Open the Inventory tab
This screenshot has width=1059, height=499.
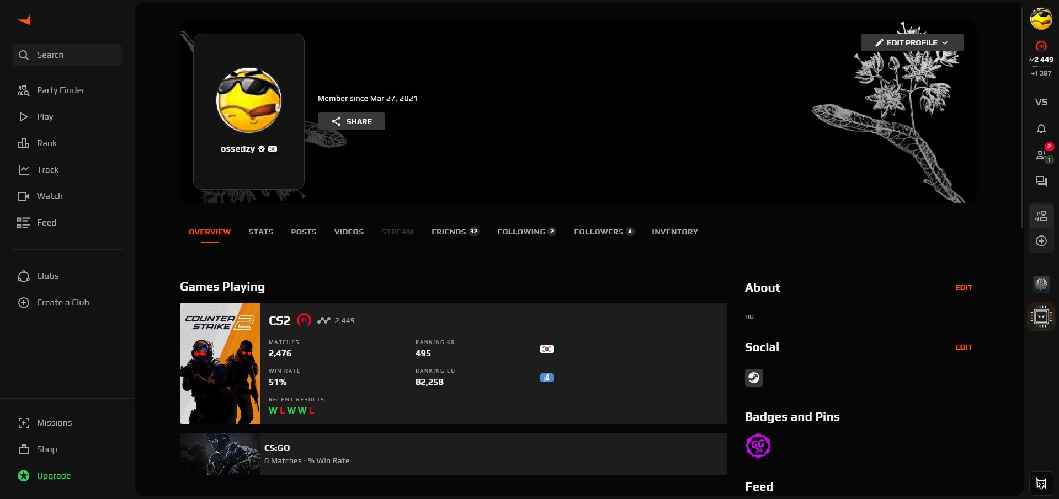coord(674,232)
